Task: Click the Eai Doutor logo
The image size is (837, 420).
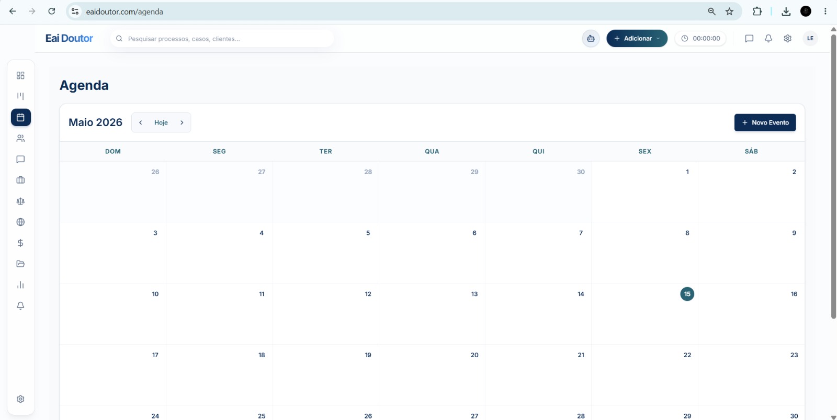Action: point(69,38)
